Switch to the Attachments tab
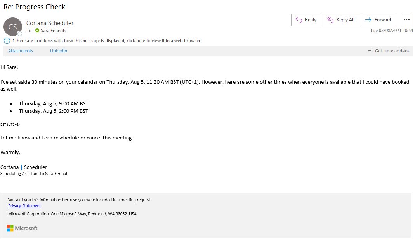This screenshot has width=413, height=239. pos(21,51)
